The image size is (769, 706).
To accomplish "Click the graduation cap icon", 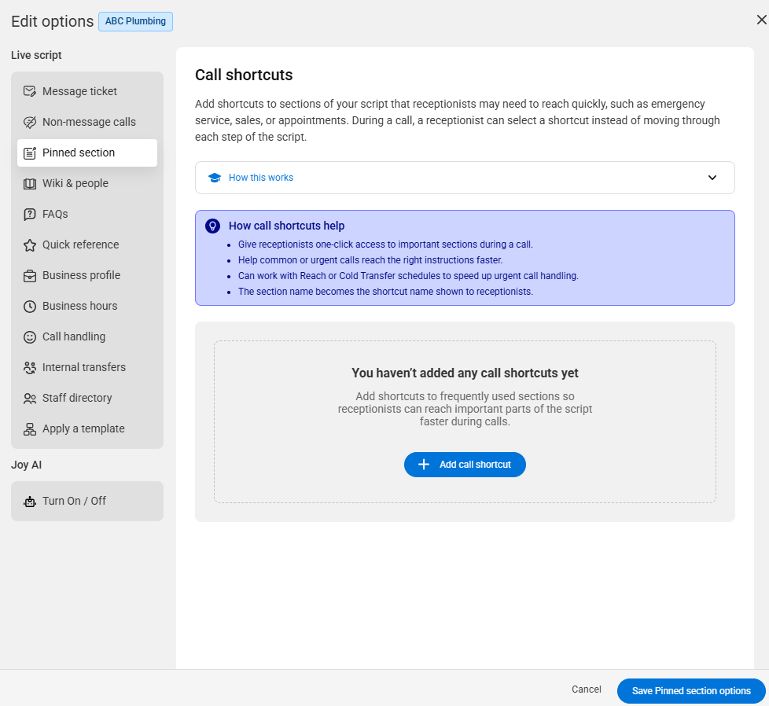I will click(x=215, y=178).
